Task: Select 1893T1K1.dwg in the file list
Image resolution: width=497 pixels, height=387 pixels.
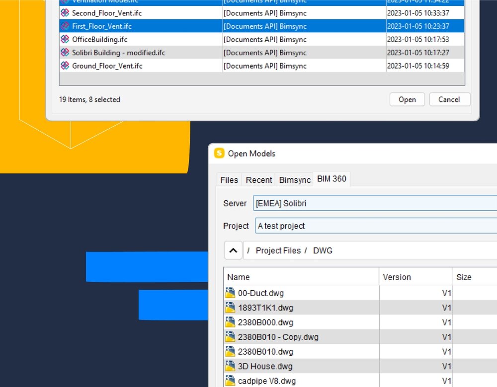Action: (x=360, y=308)
